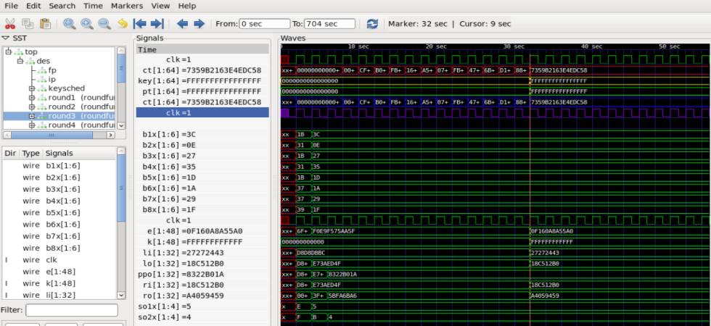
Task: Click the hierarchy icon next to keysched
Action: [42, 88]
